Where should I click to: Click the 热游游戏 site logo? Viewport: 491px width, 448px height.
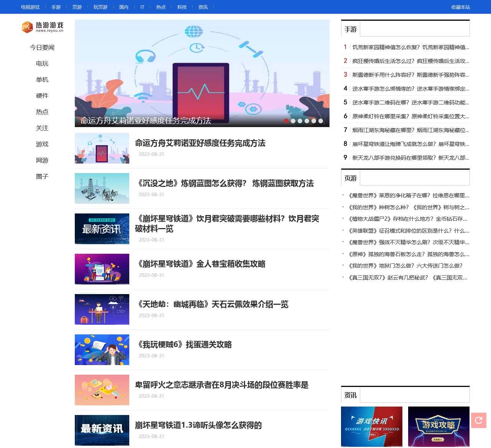42,27
